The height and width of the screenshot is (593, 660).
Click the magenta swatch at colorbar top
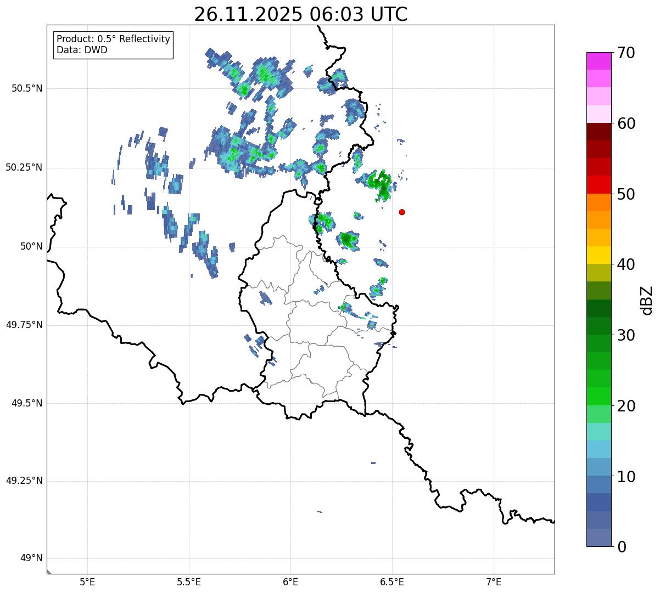pos(599,61)
